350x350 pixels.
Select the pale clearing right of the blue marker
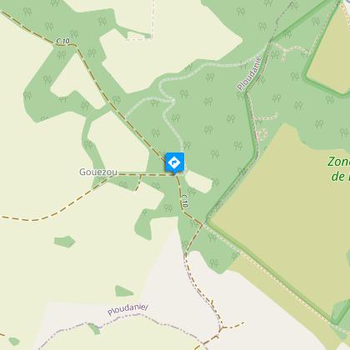pyautogui.click(x=199, y=182)
